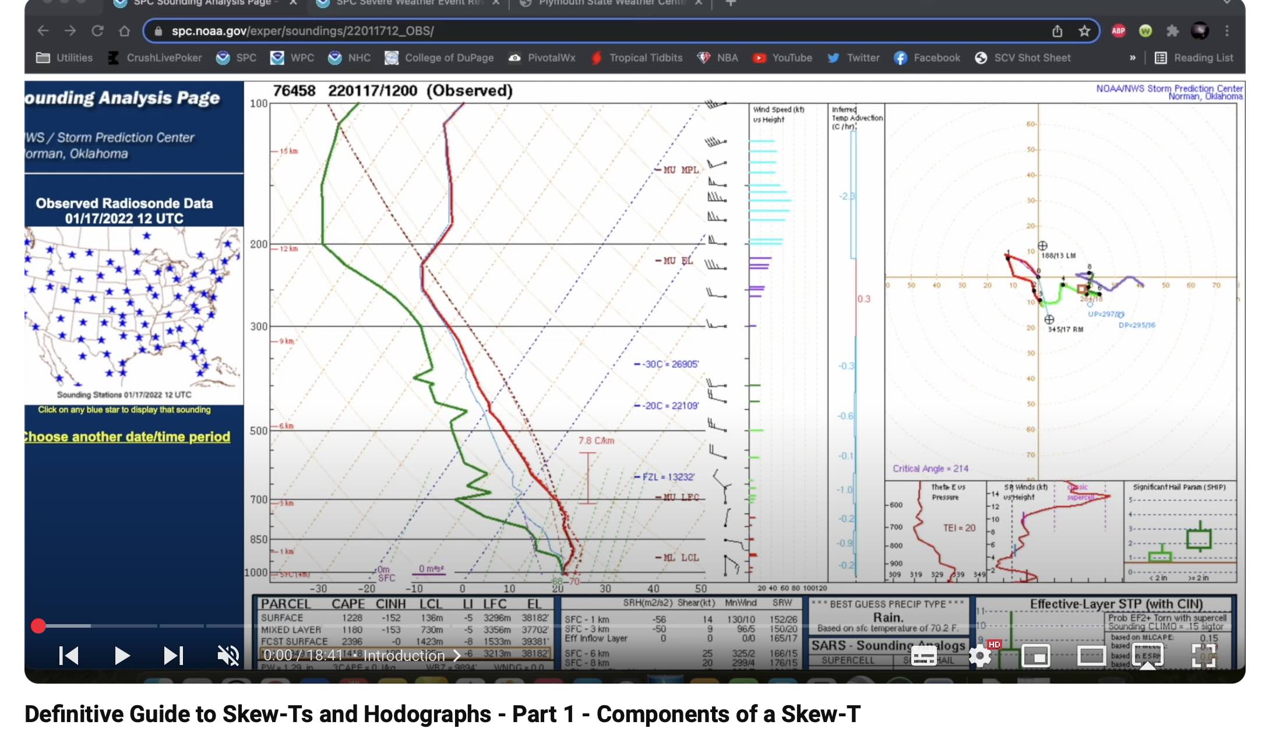Open the Extensions puzzle icon

1172,31
